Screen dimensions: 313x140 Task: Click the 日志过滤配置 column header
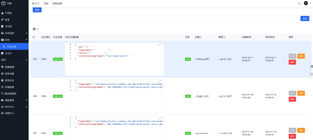(x=72, y=37)
